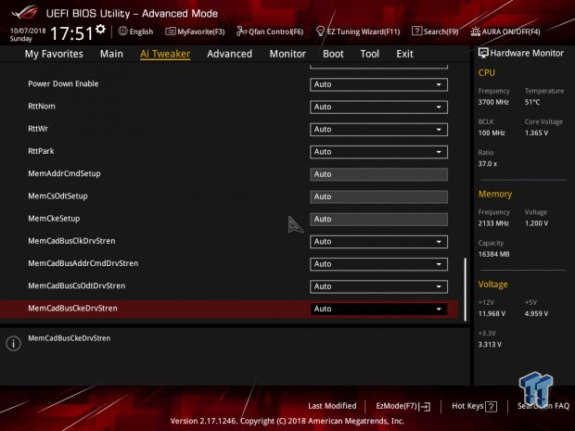Toggle AURA ON/OFF(F4)
The width and height of the screenshot is (575, 431).
pyautogui.click(x=505, y=32)
